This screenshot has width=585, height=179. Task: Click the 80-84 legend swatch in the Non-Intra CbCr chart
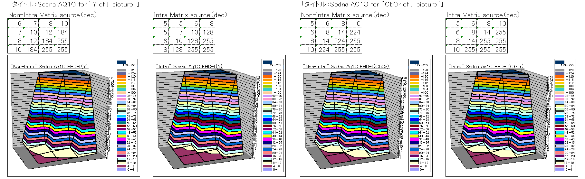(x=414, y=106)
